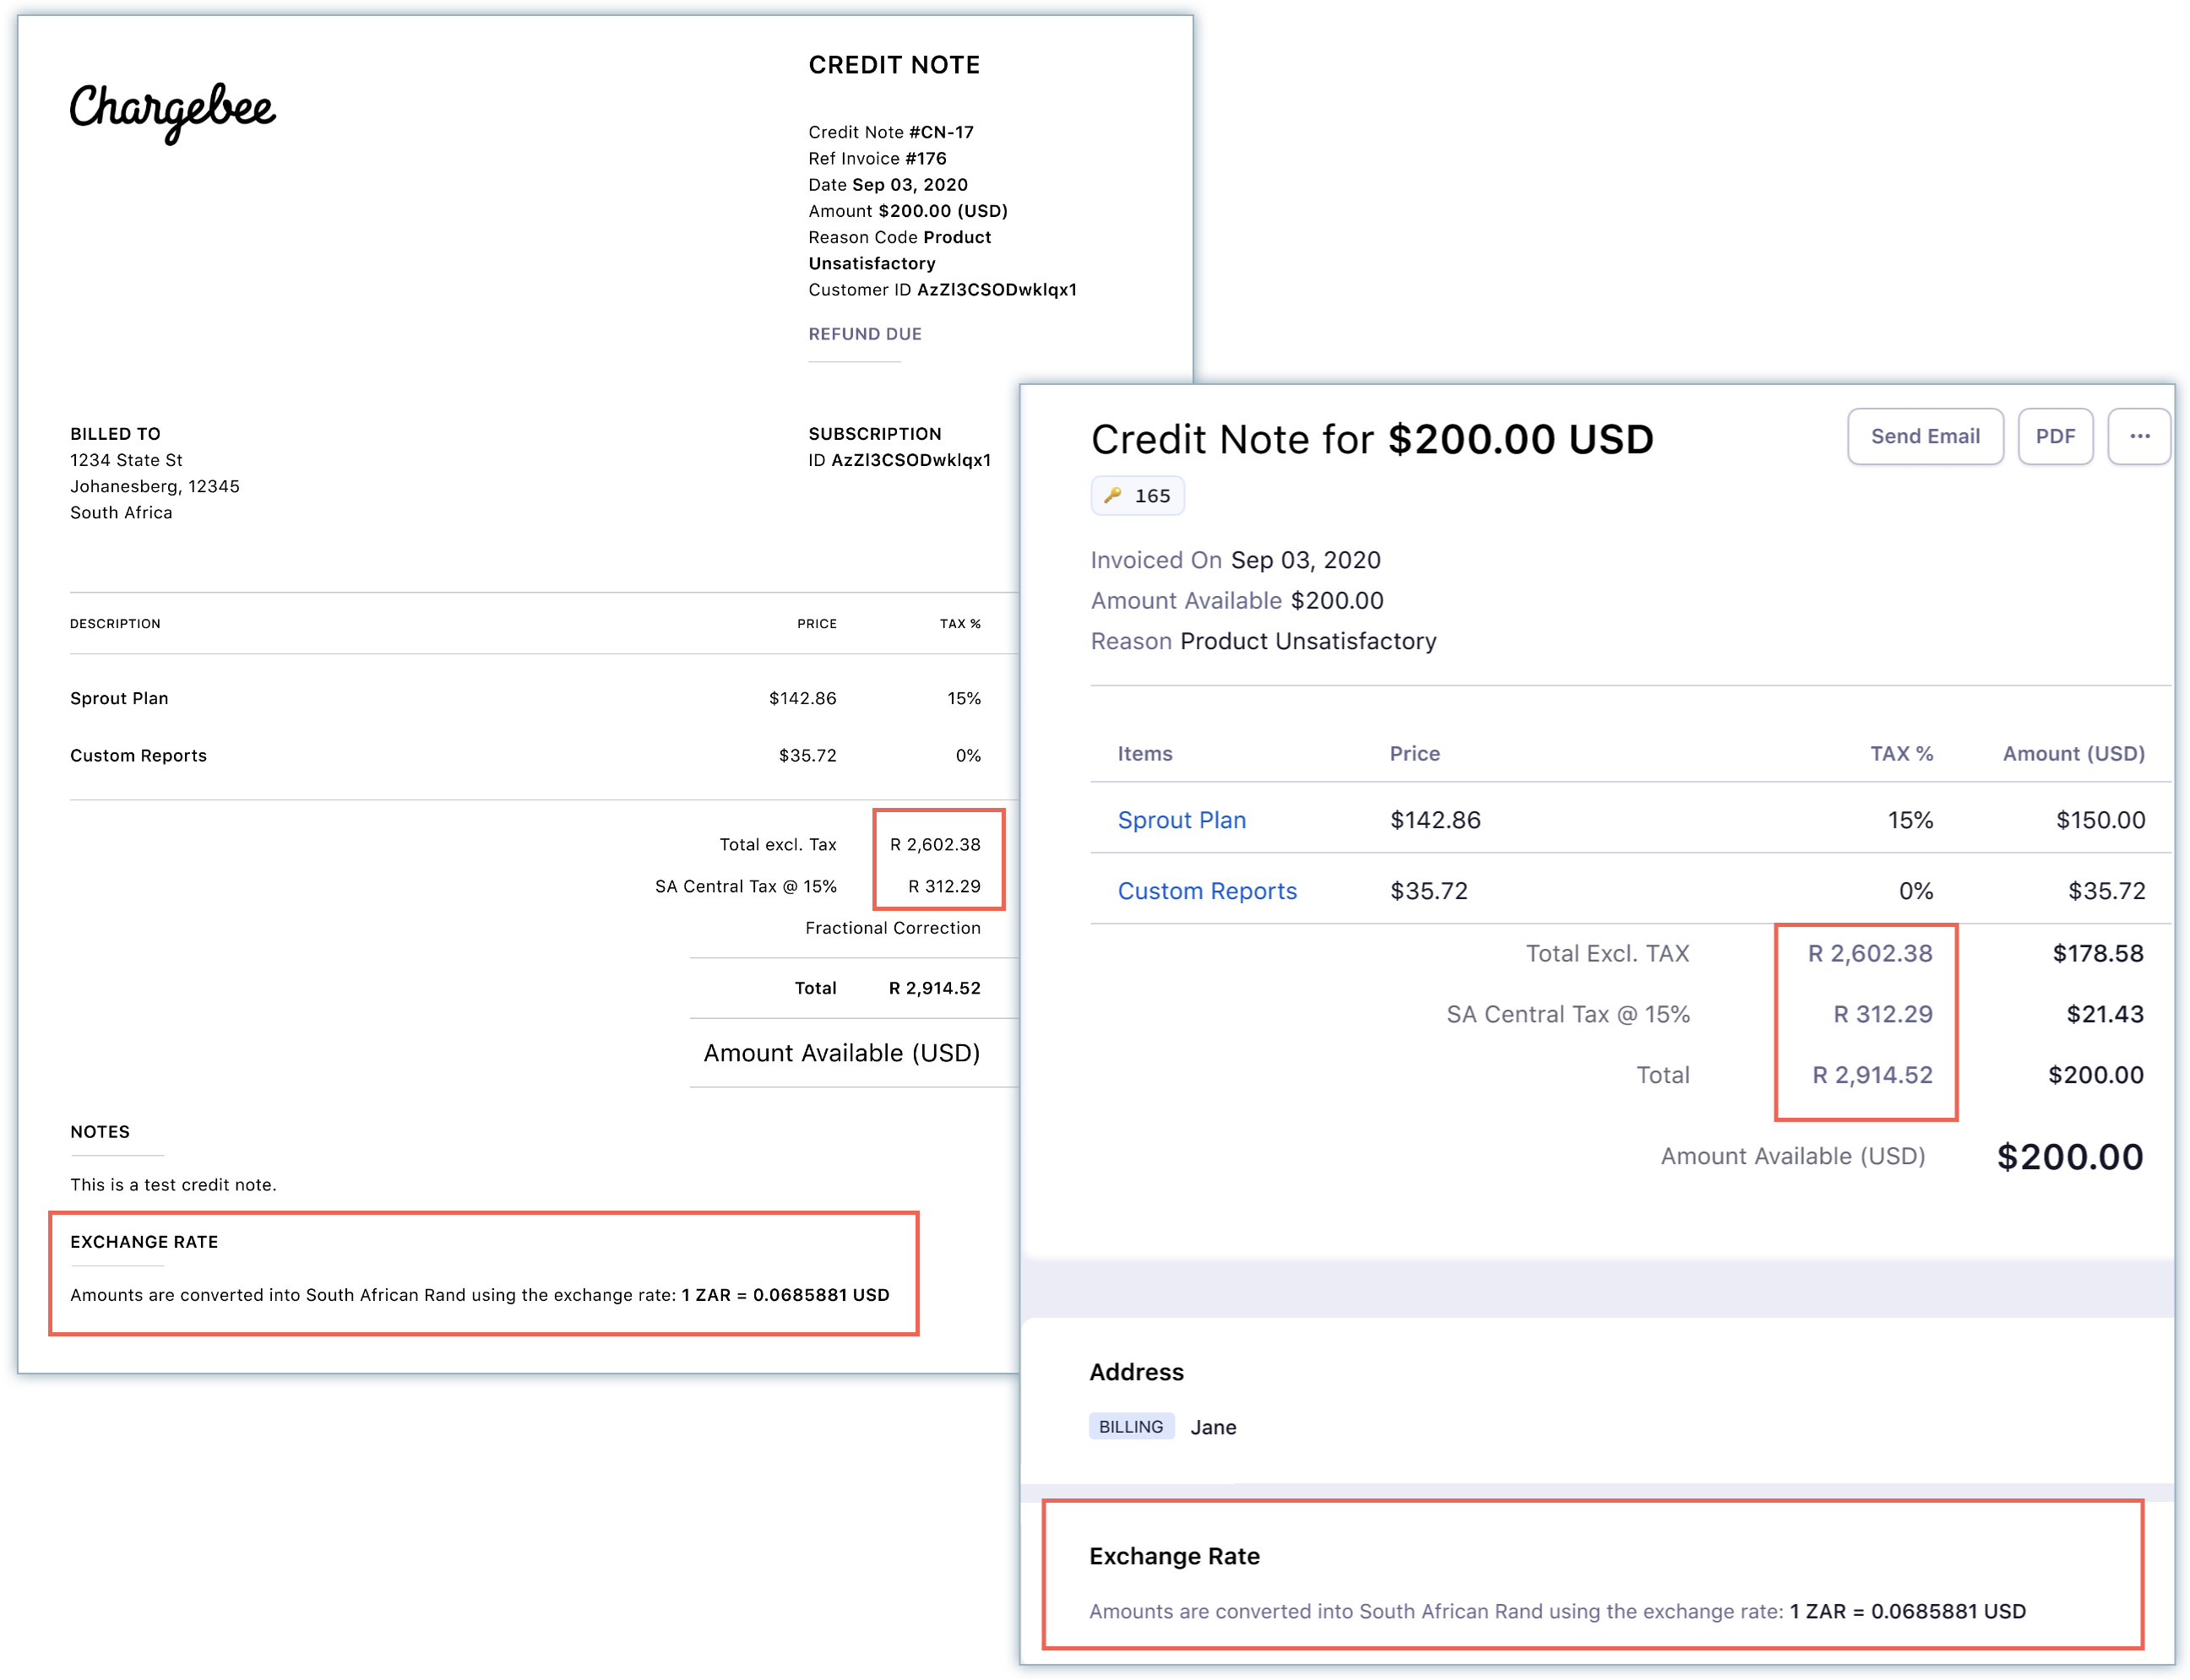Click the Send Email button
The image size is (2190, 1680).
[1924, 436]
